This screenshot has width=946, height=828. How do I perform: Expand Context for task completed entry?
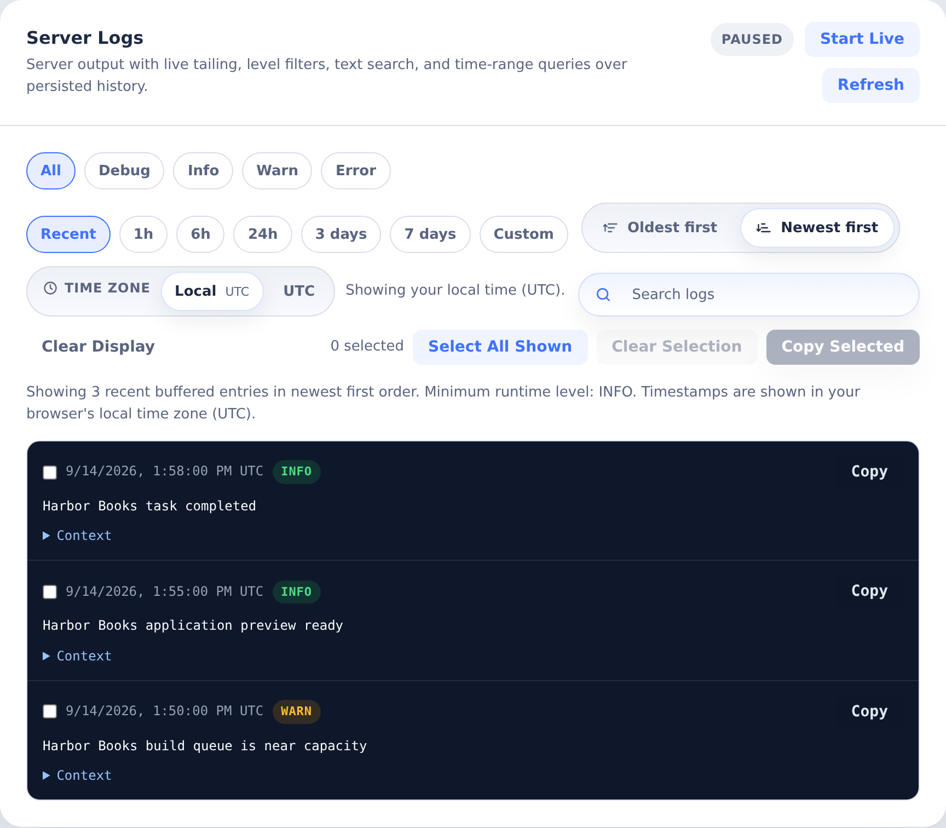tap(77, 536)
